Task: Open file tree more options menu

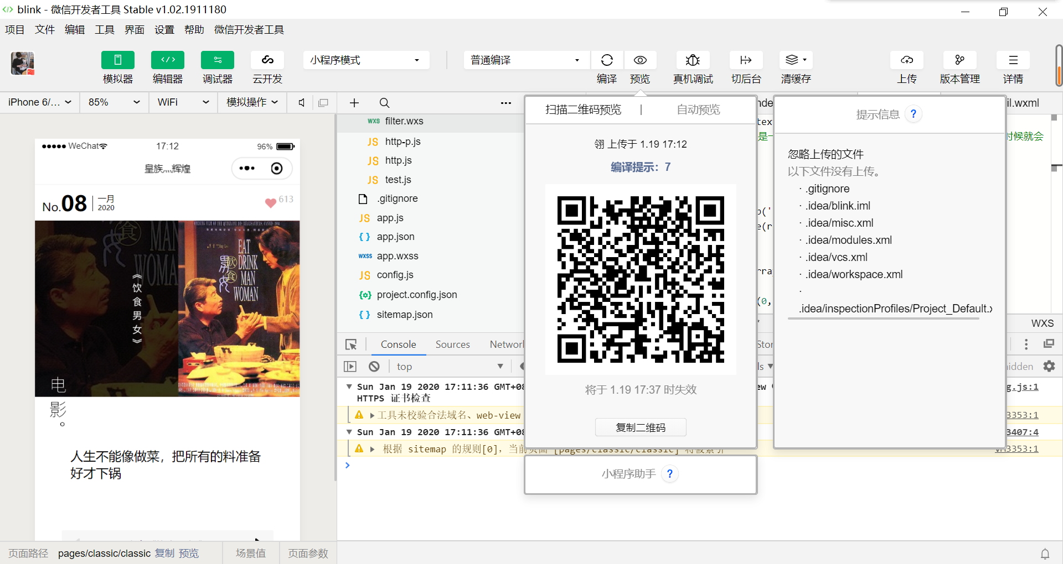Action: point(506,103)
